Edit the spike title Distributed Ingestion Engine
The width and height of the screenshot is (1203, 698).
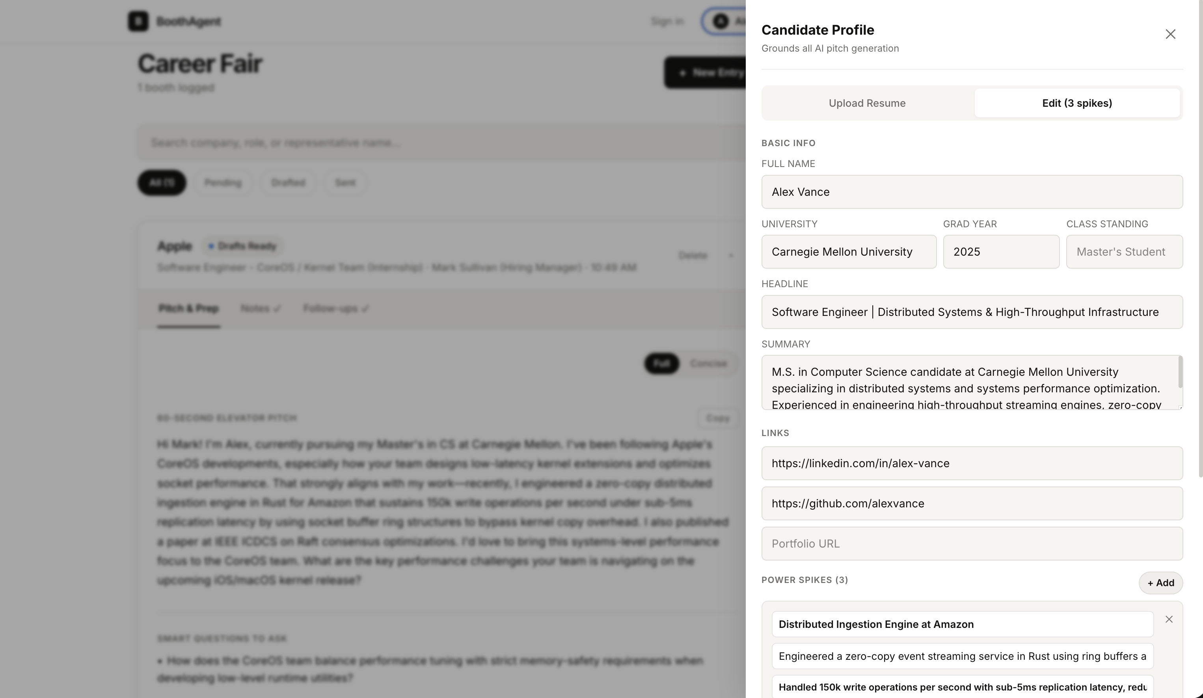(963, 624)
